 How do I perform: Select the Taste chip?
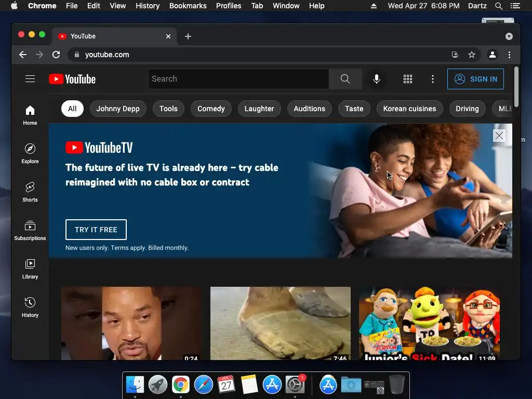[354, 109]
